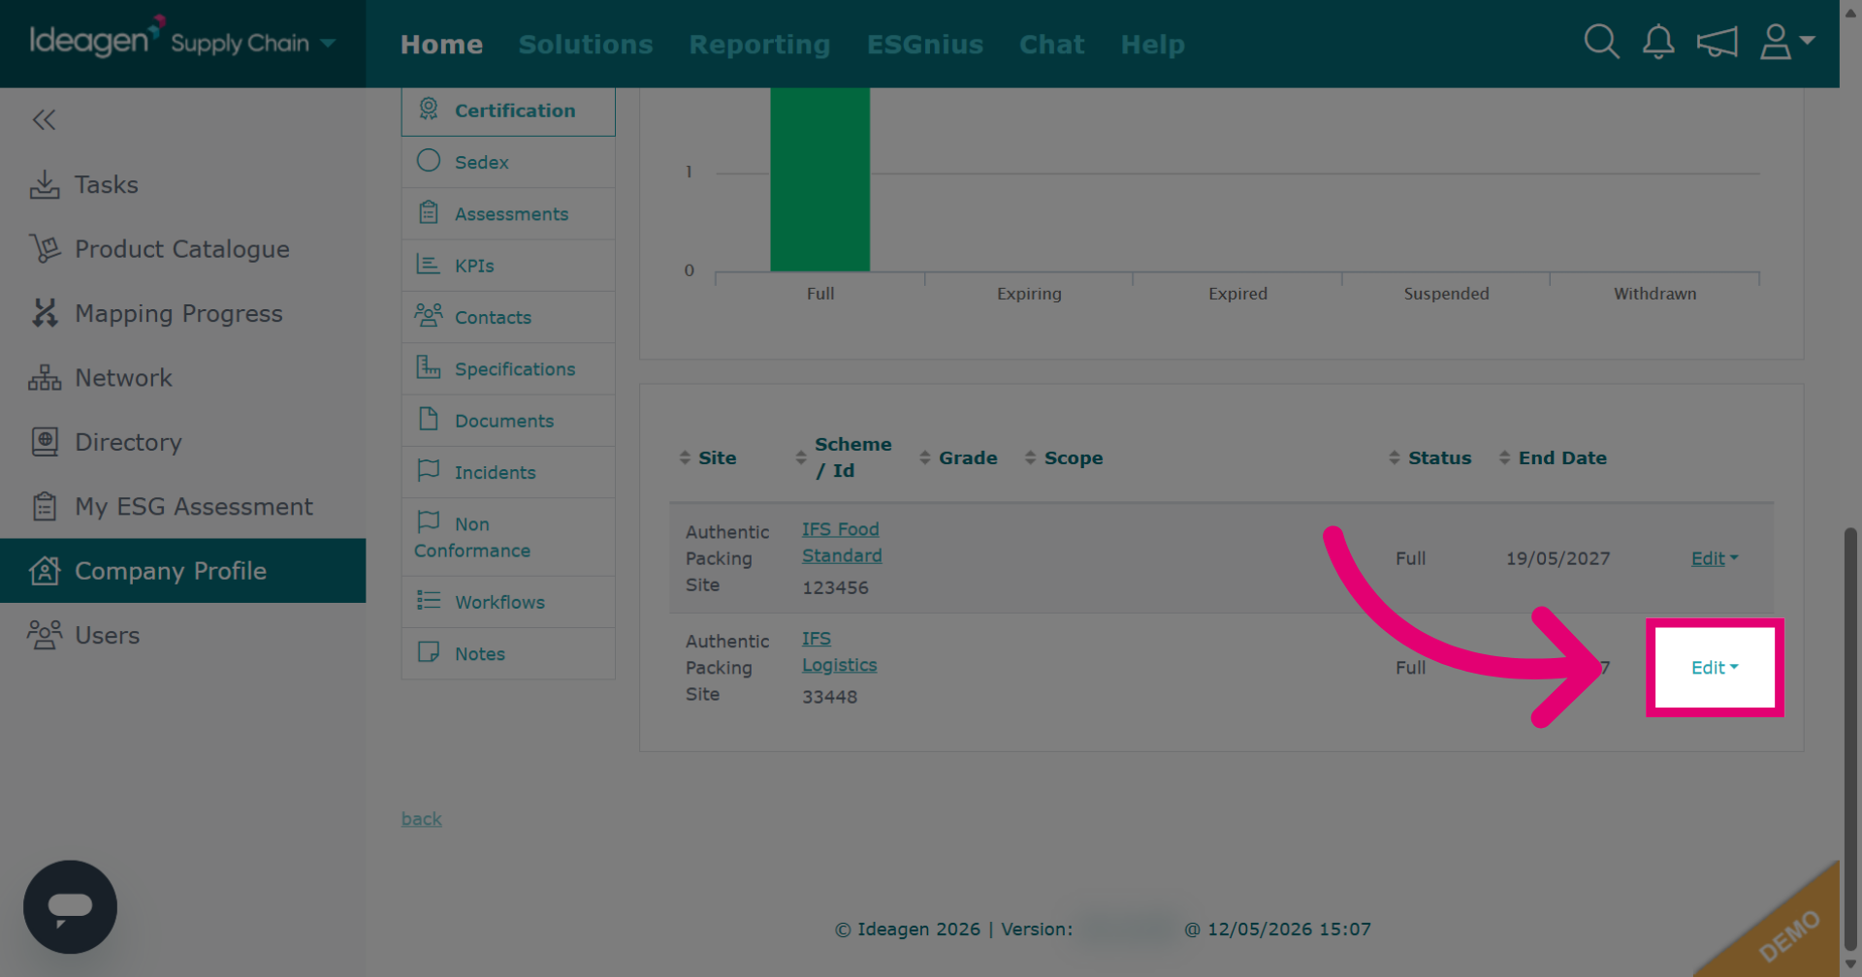Click the certificate id 123456
The height and width of the screenshot is (977, 1862).
click(x=835, y=587)
